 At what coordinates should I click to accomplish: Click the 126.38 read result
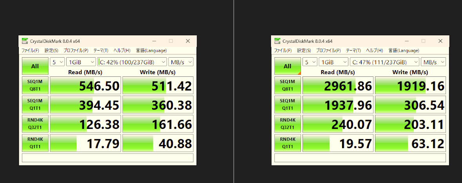pyautogui.click(x=85, y=124)
